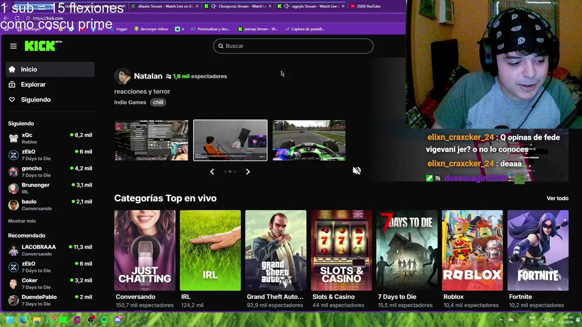Viewport: 582px width, 327px height.
Task: Go to previous featured stream
Action: pos(212,172)
